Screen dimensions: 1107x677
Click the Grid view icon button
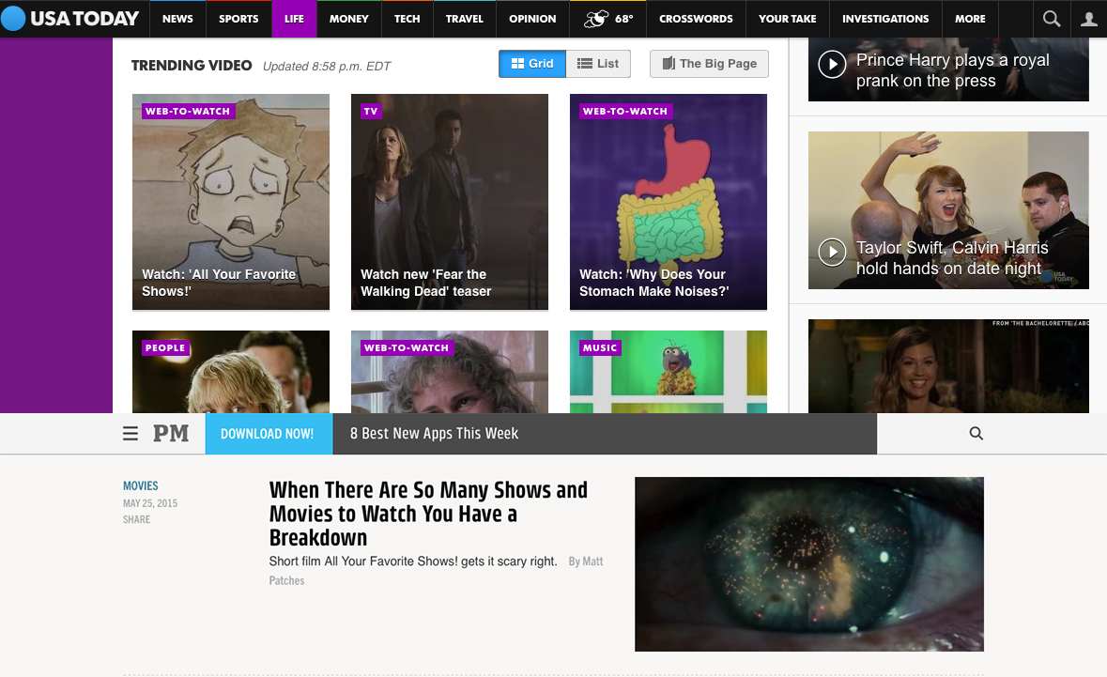pos(532,64)
